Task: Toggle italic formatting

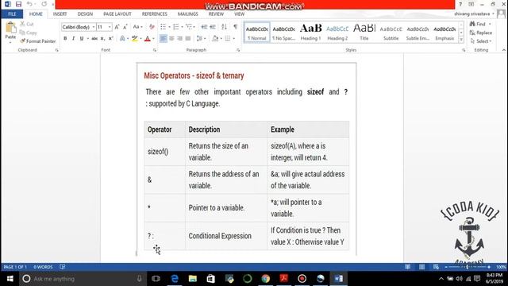Action: pyautogui.click(x=73, y=38)
